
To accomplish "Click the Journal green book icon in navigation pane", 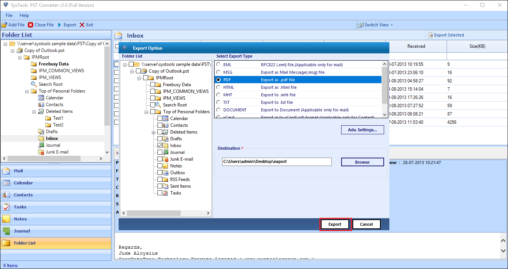I will click(6, 231).
